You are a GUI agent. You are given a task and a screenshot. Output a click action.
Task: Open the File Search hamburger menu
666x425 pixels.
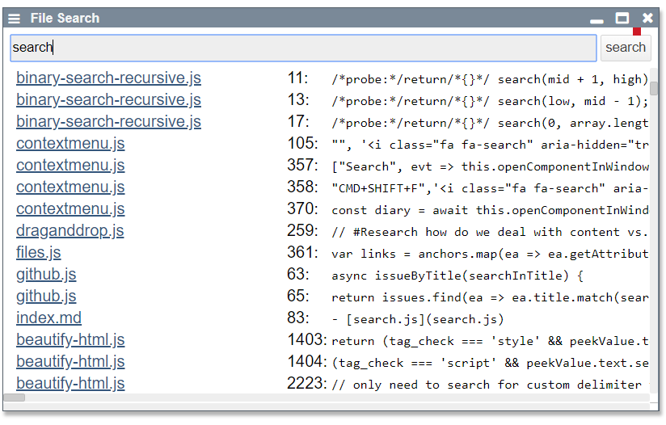click(x=15, y=18)
